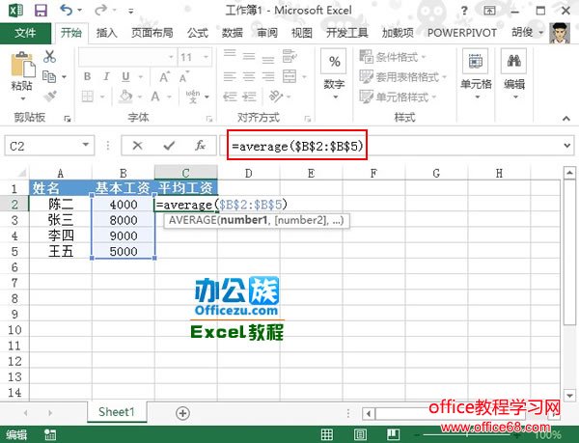Open the 编辑 editing group dropdown
Screen dimensions: 579x443
[514, 75]
